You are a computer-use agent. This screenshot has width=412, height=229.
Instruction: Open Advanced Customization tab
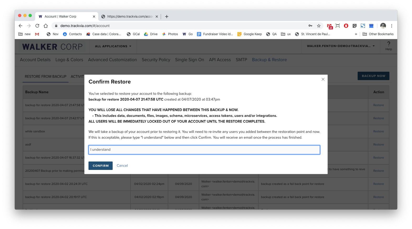(112, 60)
